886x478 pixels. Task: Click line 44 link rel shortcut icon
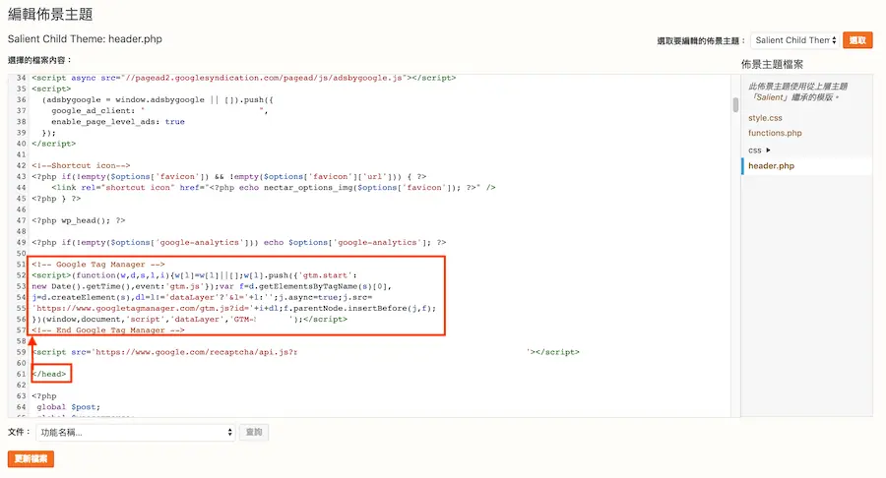274,187
